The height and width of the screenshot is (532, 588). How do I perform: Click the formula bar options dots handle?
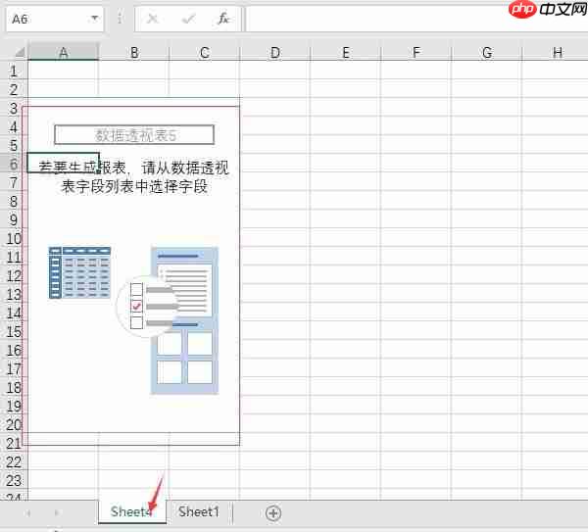point(120,18)
